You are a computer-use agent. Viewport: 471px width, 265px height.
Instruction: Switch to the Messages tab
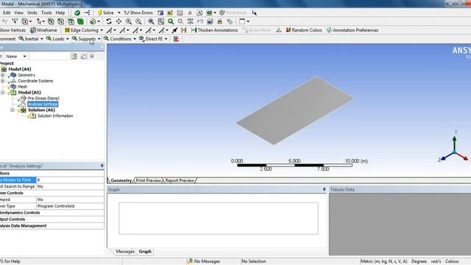tap(125, 252)
